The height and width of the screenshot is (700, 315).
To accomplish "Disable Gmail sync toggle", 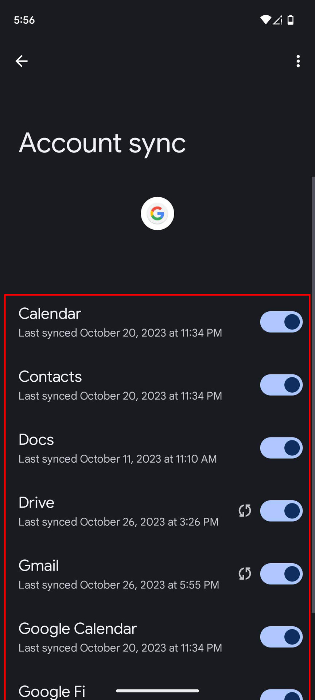I will (281, 574).
